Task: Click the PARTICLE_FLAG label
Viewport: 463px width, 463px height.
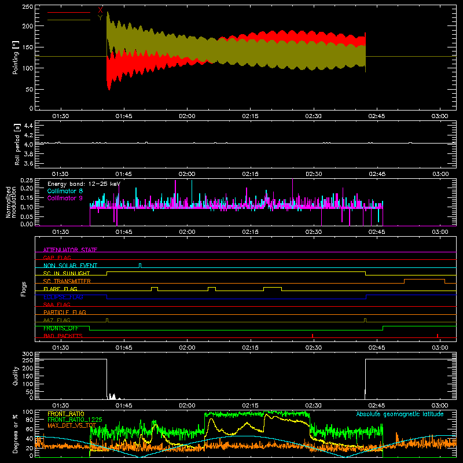Action: (x=65, y=312)
